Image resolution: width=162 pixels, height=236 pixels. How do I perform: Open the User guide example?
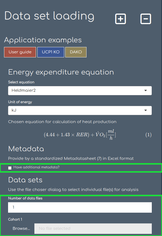click(20, 52)
